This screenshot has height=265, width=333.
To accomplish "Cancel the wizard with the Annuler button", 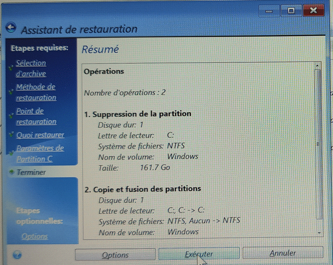I will 283,253.
